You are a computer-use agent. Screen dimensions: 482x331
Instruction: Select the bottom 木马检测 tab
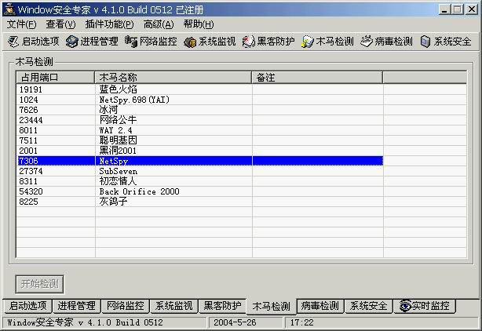(x=271, y=306)
